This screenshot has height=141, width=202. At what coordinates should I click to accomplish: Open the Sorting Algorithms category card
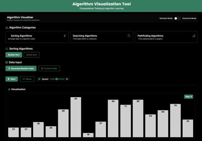click(37, 37)
